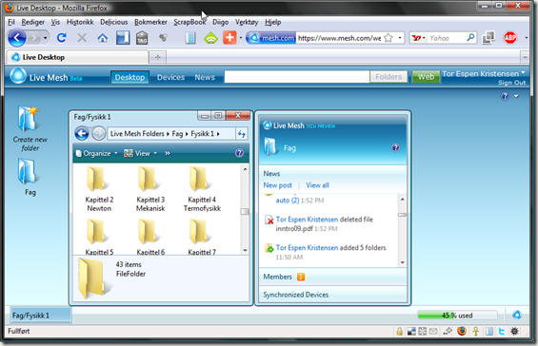
Task: Click news feed scrollbar down arrow
Action: [x=403, y=262]
